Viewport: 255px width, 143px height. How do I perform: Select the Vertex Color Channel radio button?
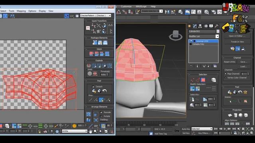point(226,78)
